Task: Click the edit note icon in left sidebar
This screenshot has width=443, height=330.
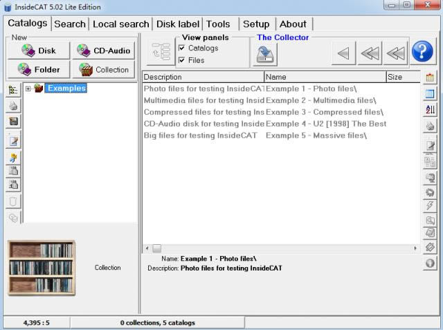Action: click(13, 141)
